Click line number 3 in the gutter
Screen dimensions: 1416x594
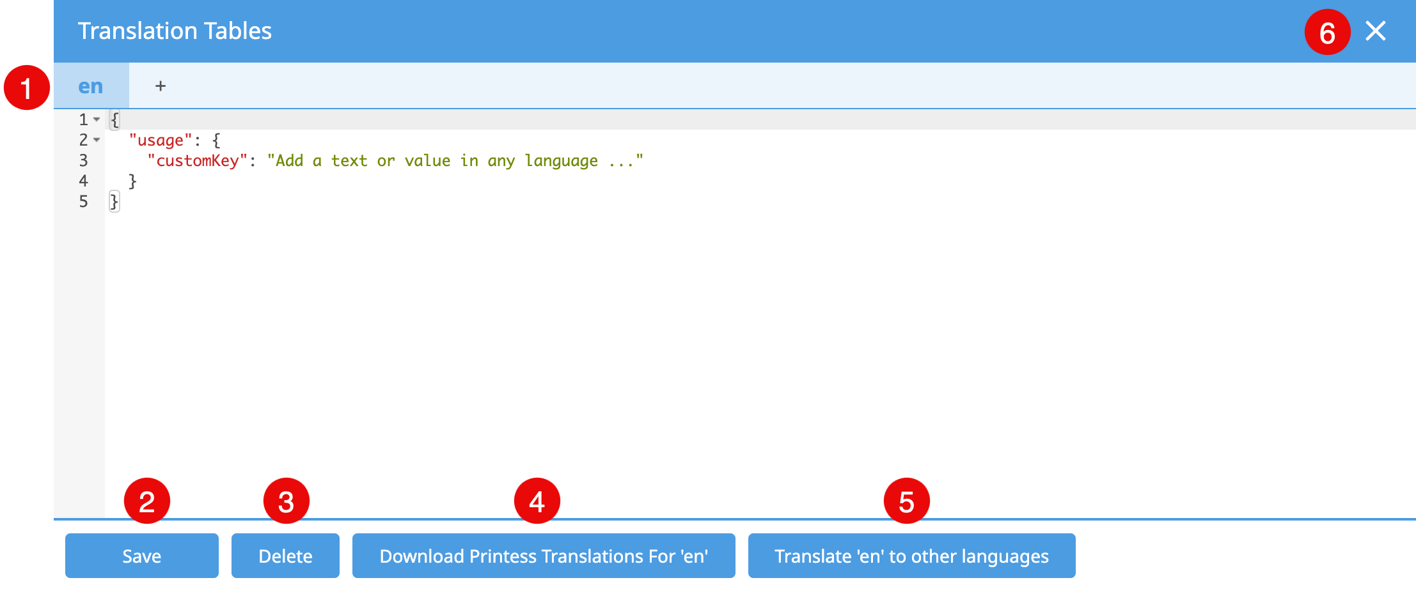tap(83, 160)
